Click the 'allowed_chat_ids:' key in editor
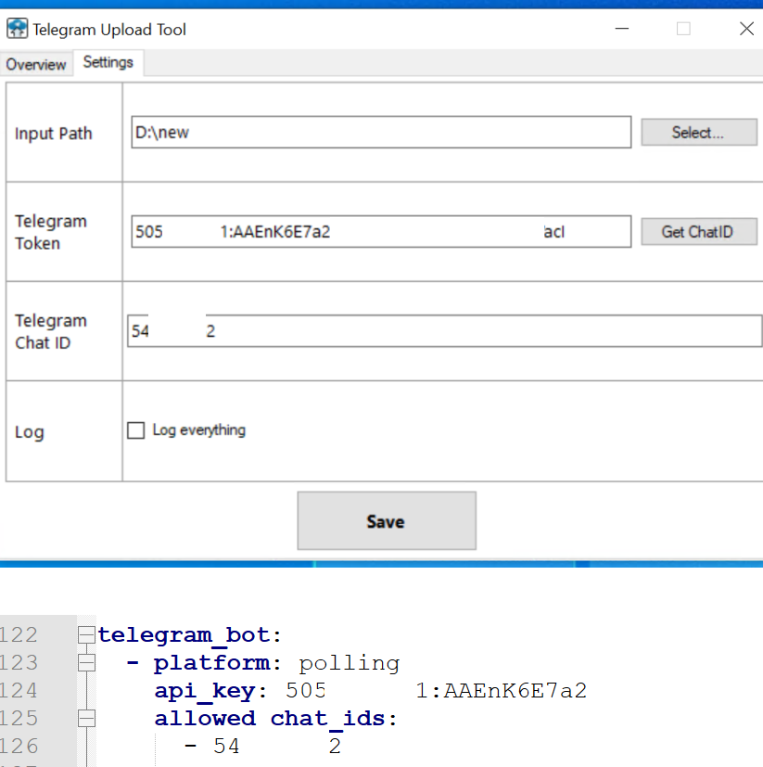 [276, 719]
